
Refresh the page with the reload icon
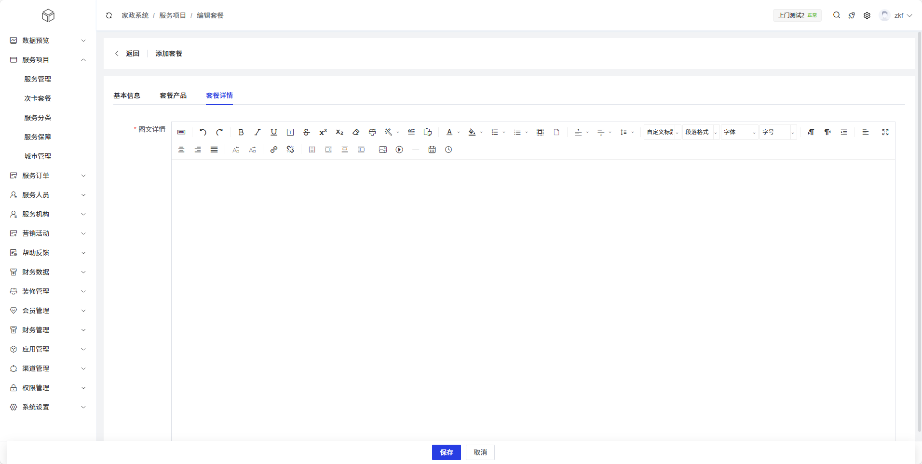click(109, 15)
